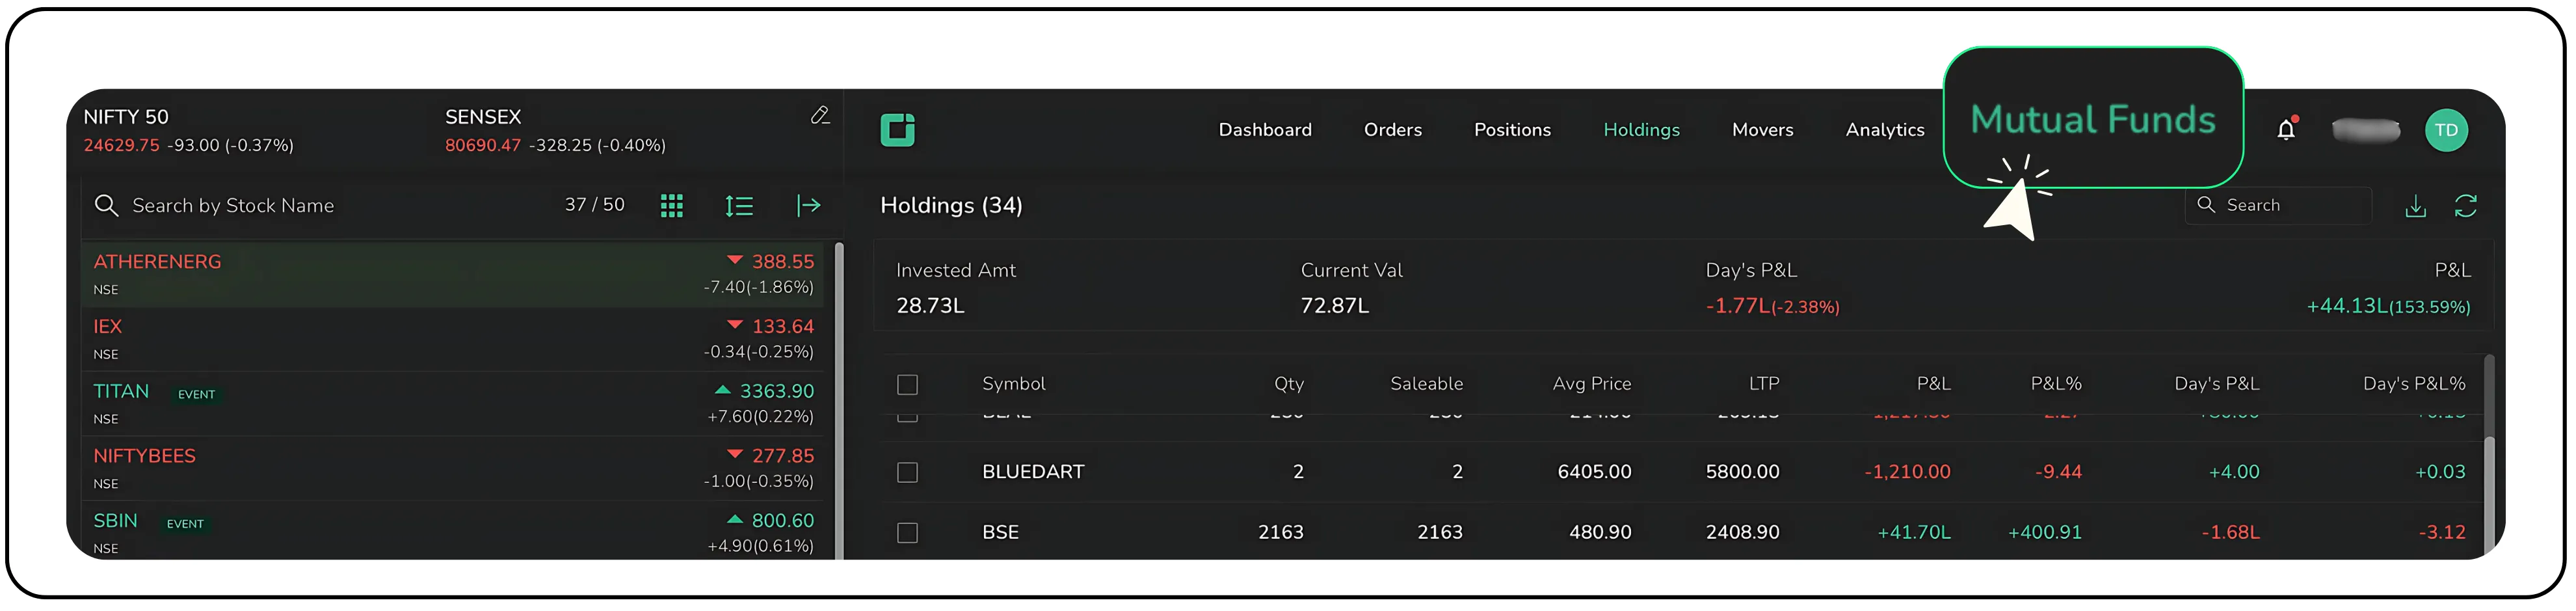Open the Mutual Funds section
2576x611 pixels.
2092,118
